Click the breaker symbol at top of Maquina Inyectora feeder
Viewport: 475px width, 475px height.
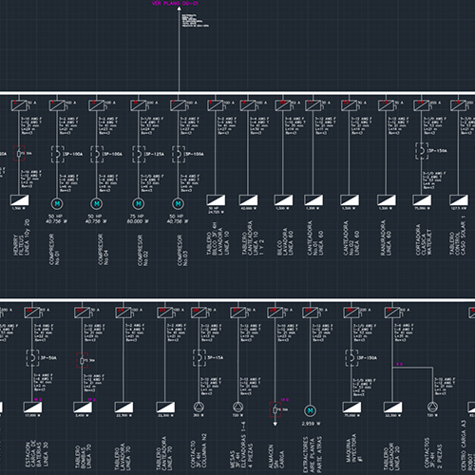351,313
